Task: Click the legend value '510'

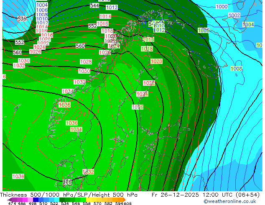Action: click(43, 203)
